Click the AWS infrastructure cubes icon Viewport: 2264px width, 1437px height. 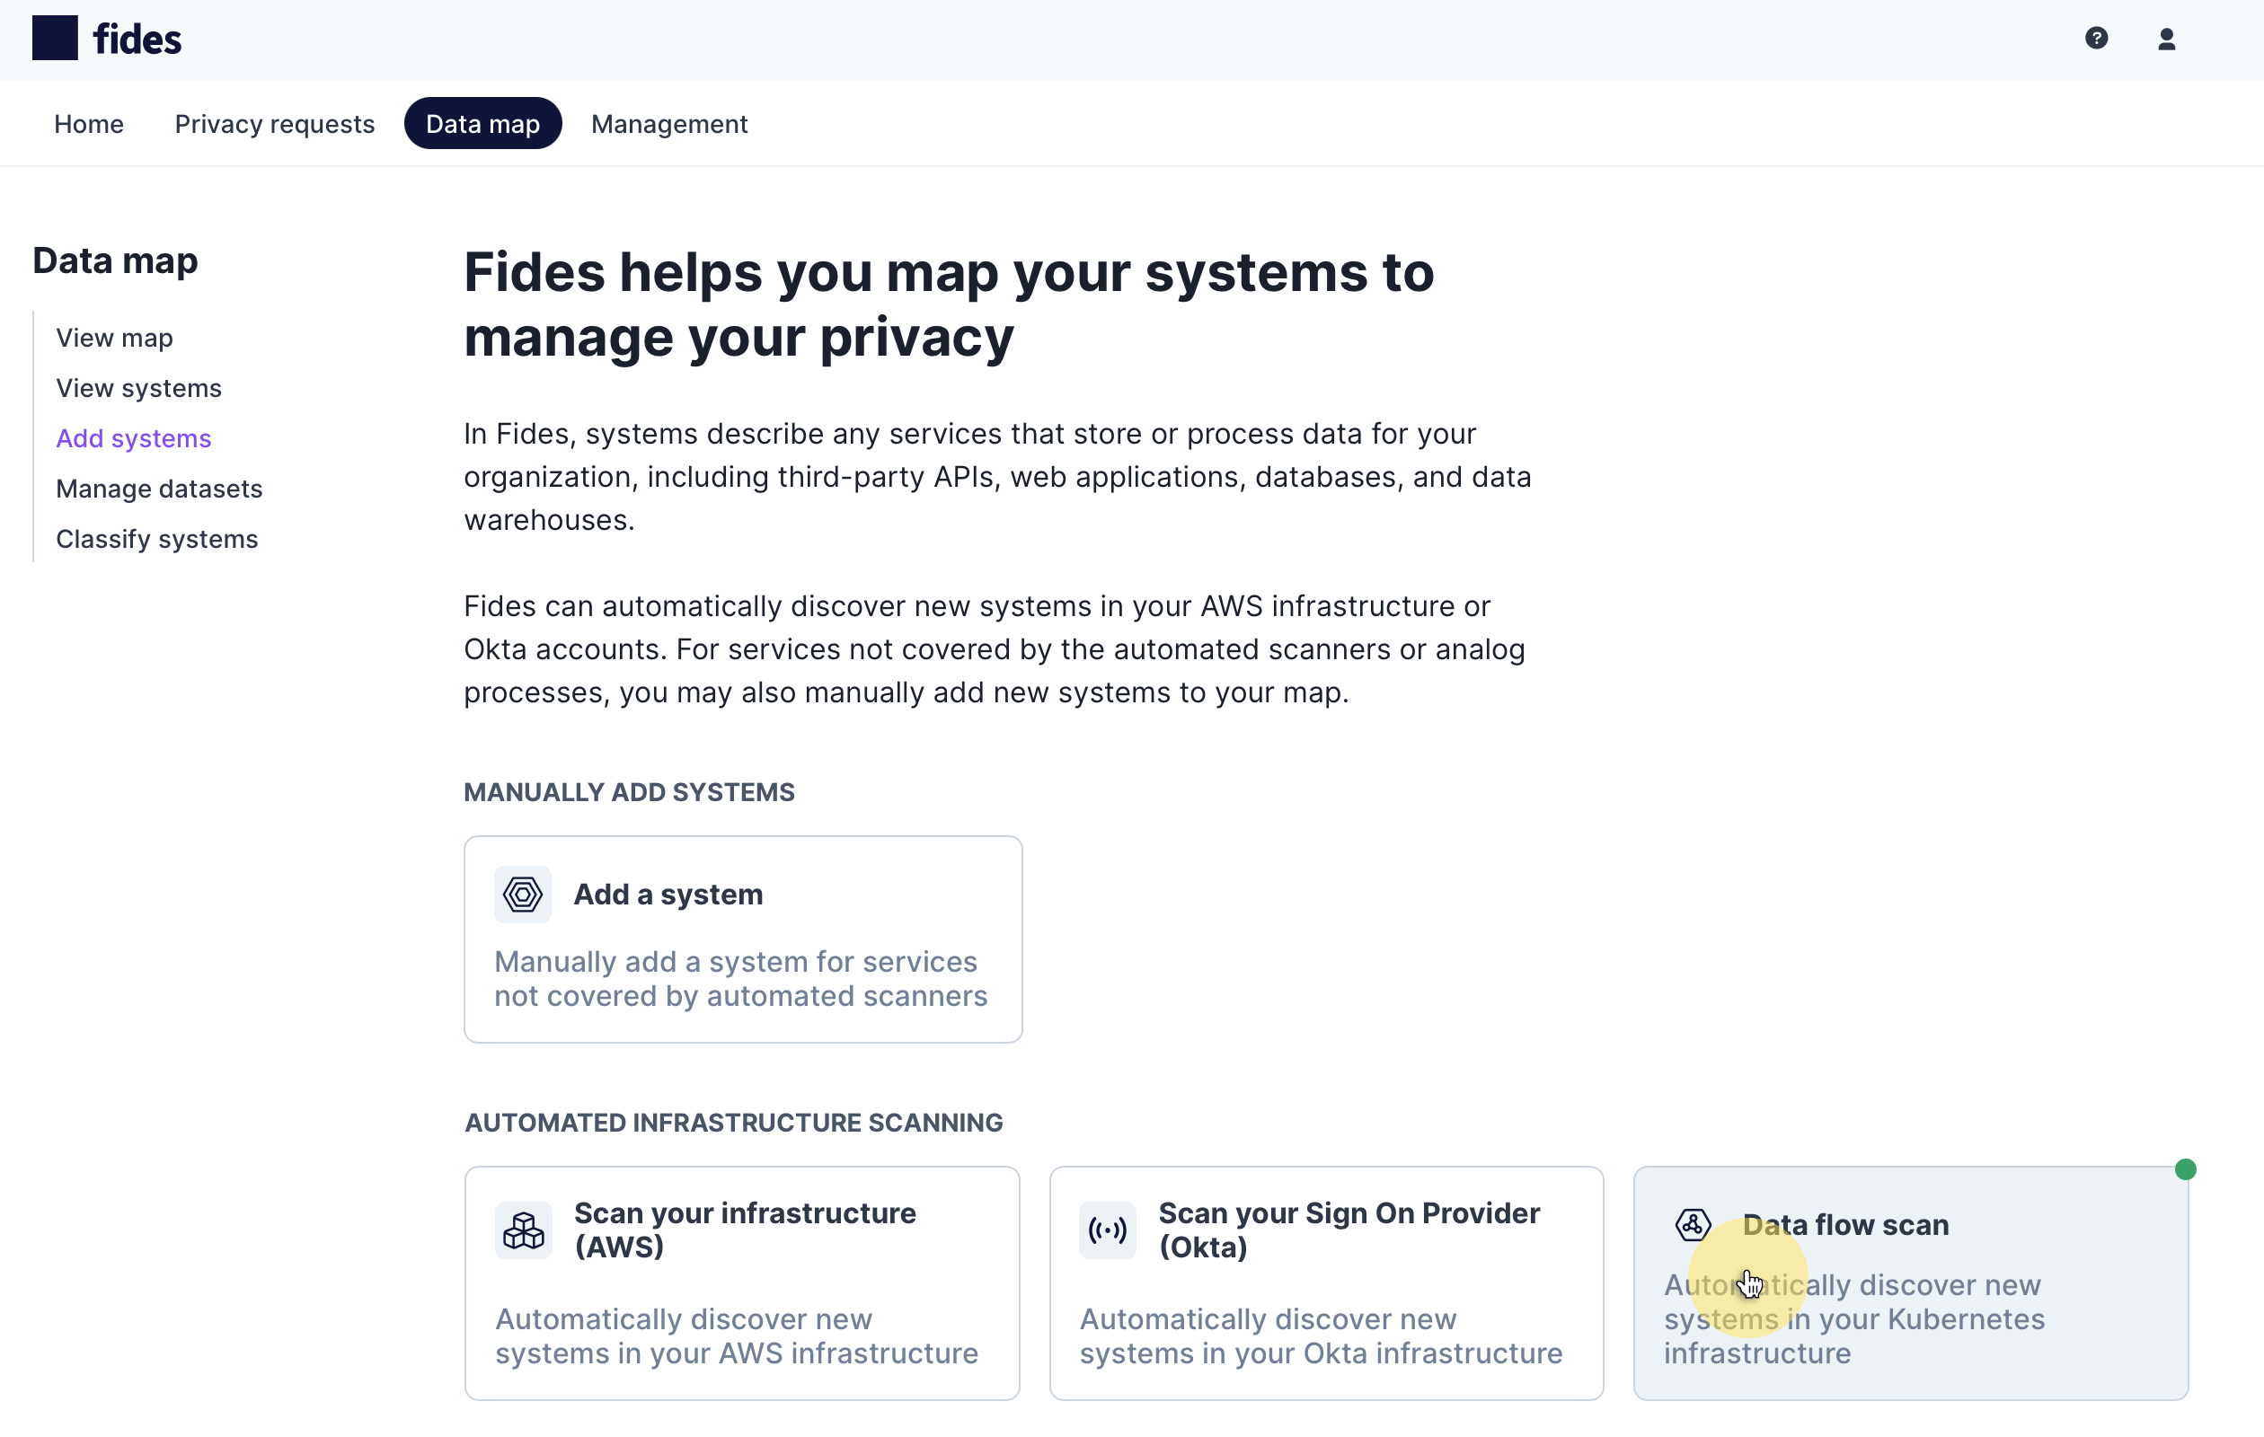[x=524, y=1230]
